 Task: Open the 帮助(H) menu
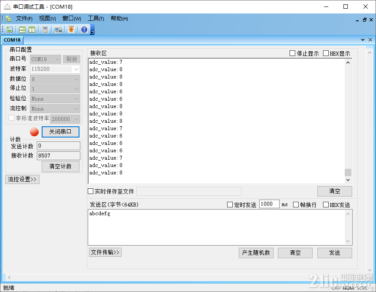[x=119, y=19]
